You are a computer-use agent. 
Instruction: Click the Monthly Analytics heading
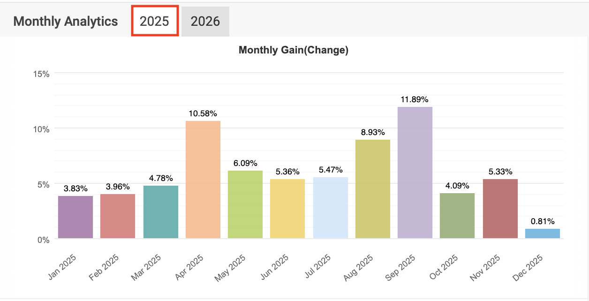pos(66,21)
